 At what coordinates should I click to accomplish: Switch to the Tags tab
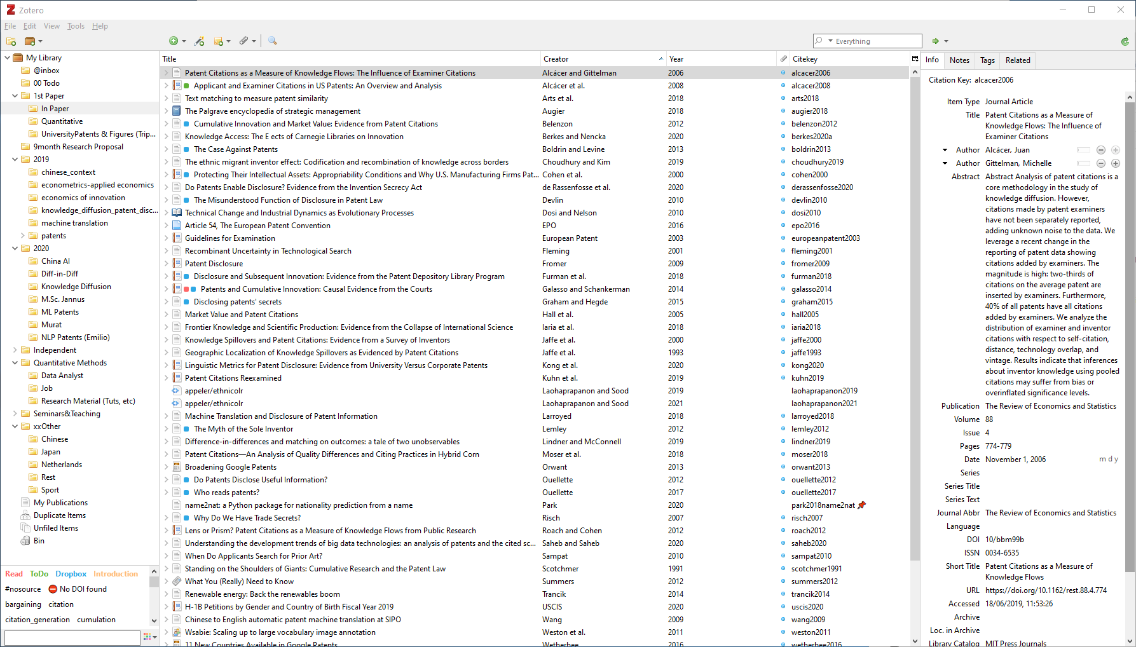coord(987,60)
